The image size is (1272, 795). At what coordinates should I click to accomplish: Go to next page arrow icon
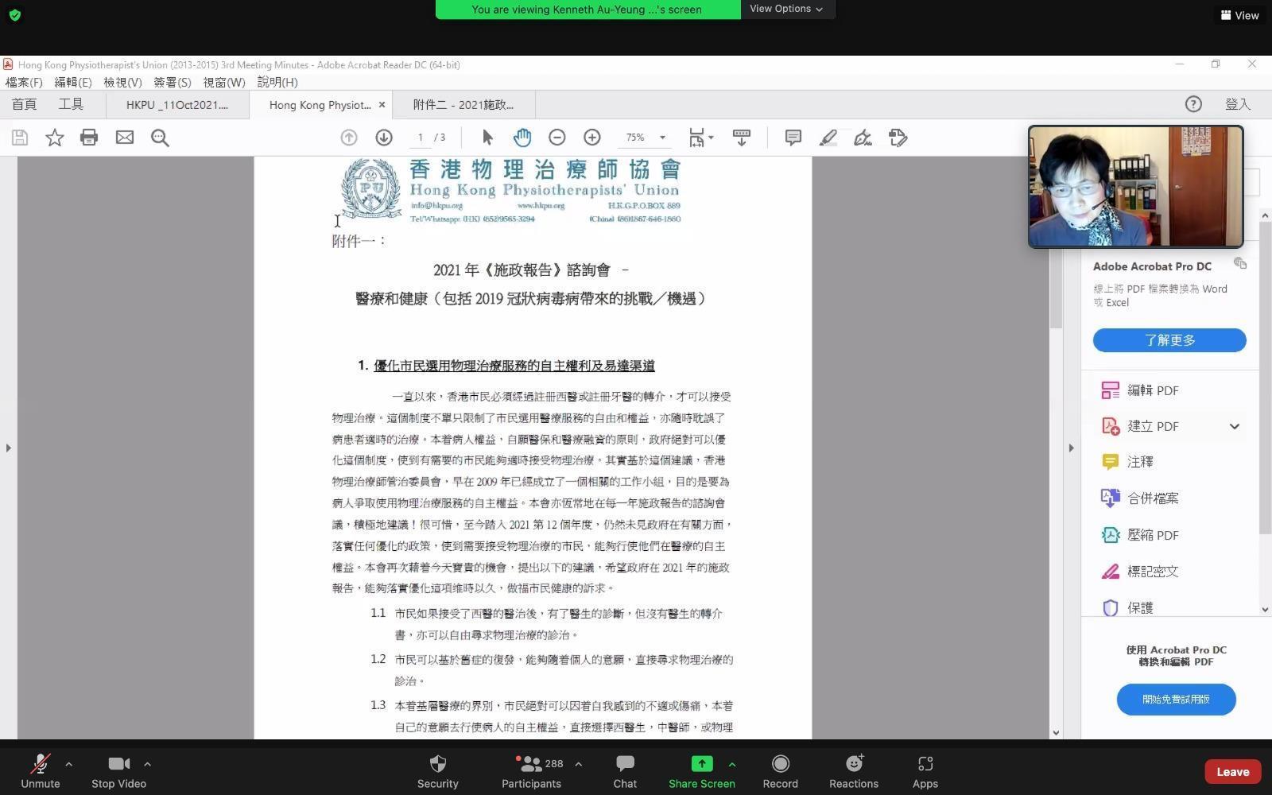pos(384,138)
